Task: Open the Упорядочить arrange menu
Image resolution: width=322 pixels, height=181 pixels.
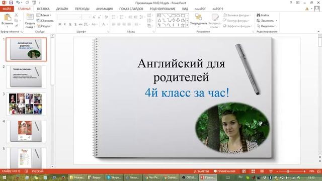Action: click(198, 21)
